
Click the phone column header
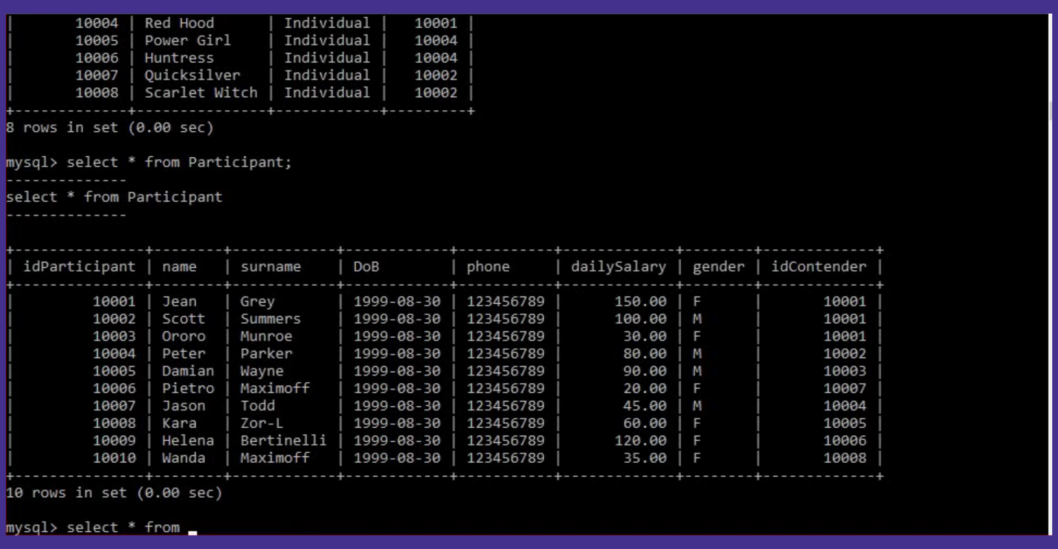pos(488,267)
